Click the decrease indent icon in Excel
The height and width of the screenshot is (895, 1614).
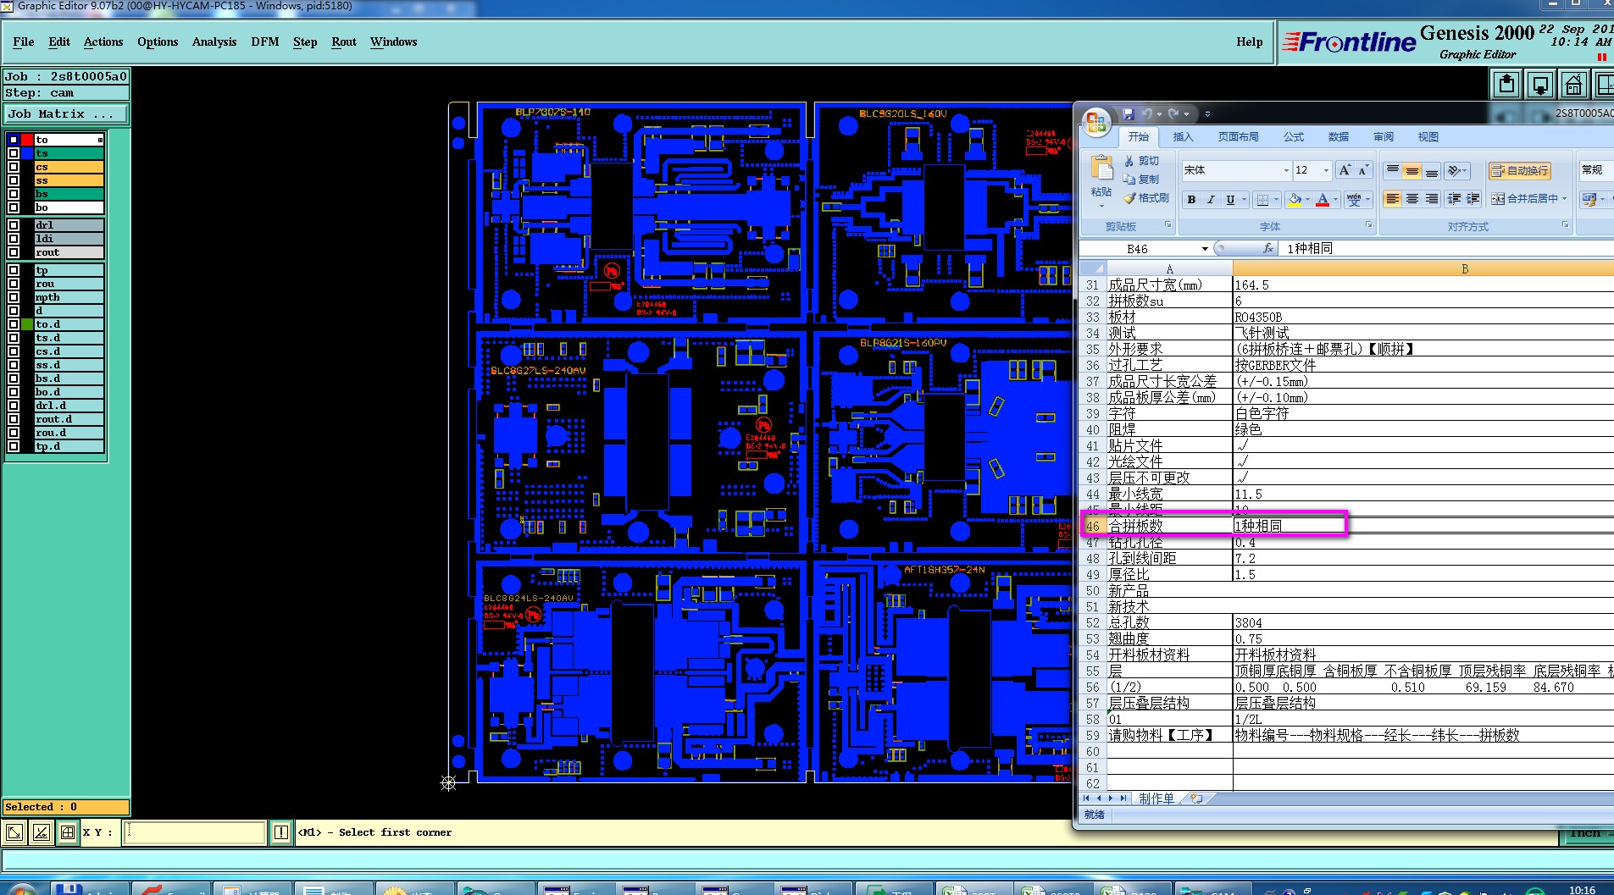tap(1455, 198)
